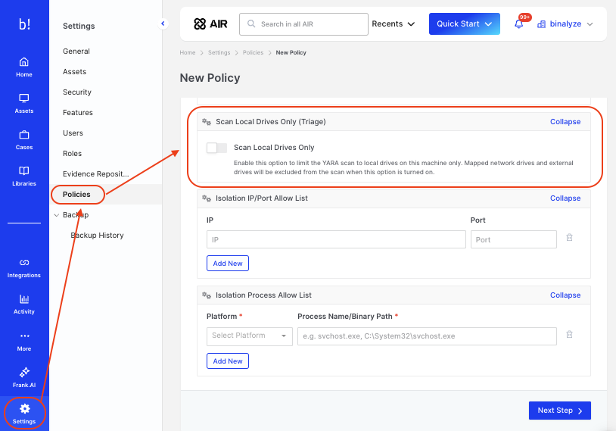
Task: Expand the Recents dropdown
Action: pyautogui.click(x=394, y=24)
